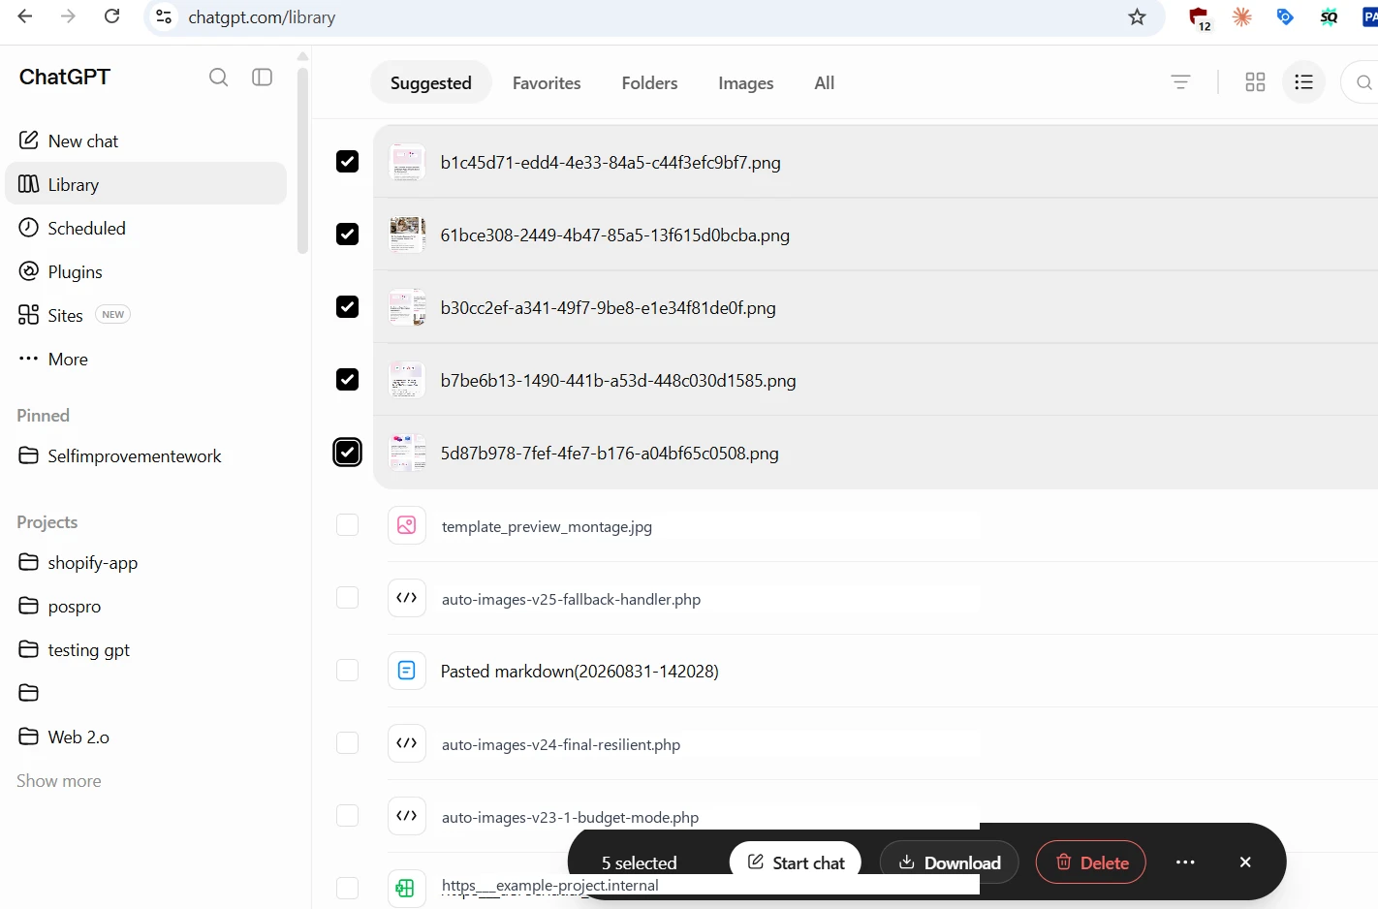Click spreadsheet icon of example-project.internal file
This screenshot has height=909, width=1378.
coord(407,888)
